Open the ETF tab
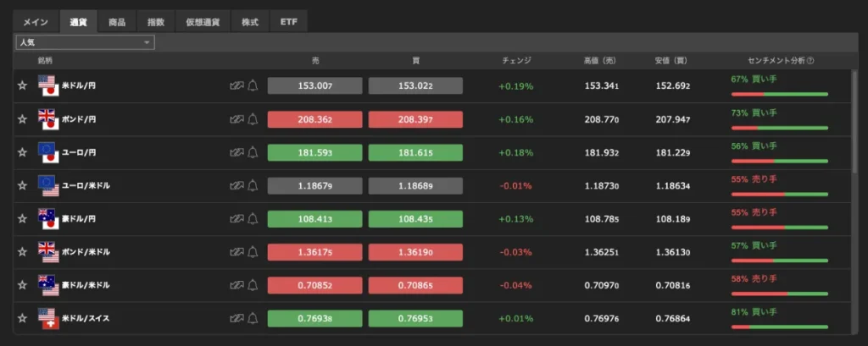868x346 pixels. tap(289, 22)
